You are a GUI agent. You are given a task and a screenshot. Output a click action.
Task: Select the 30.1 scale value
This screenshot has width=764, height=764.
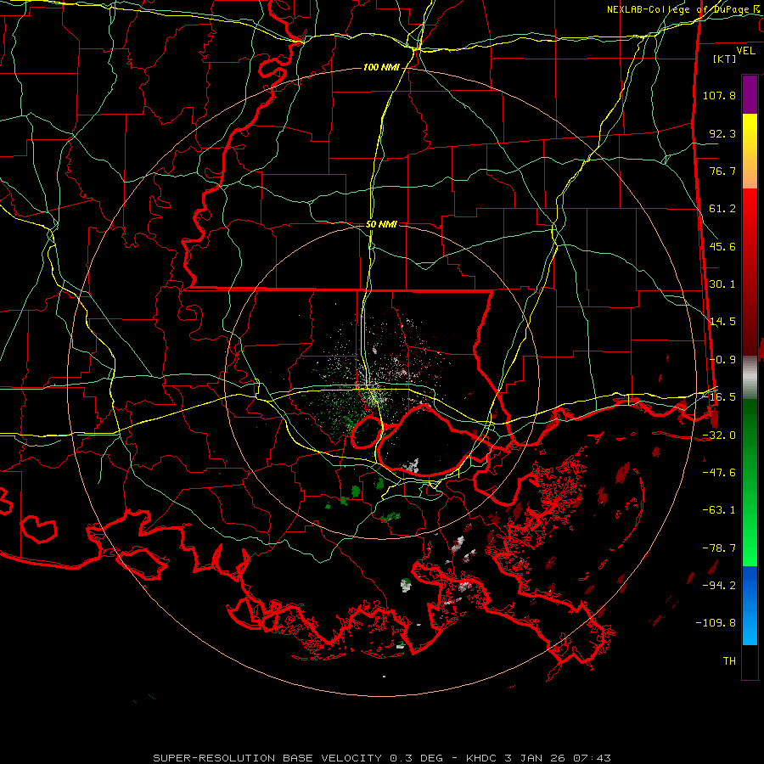tap(722, 284)
